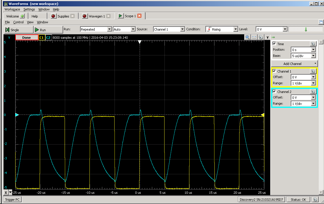
Task: Open the Settings menu
Action: point(29,9)
